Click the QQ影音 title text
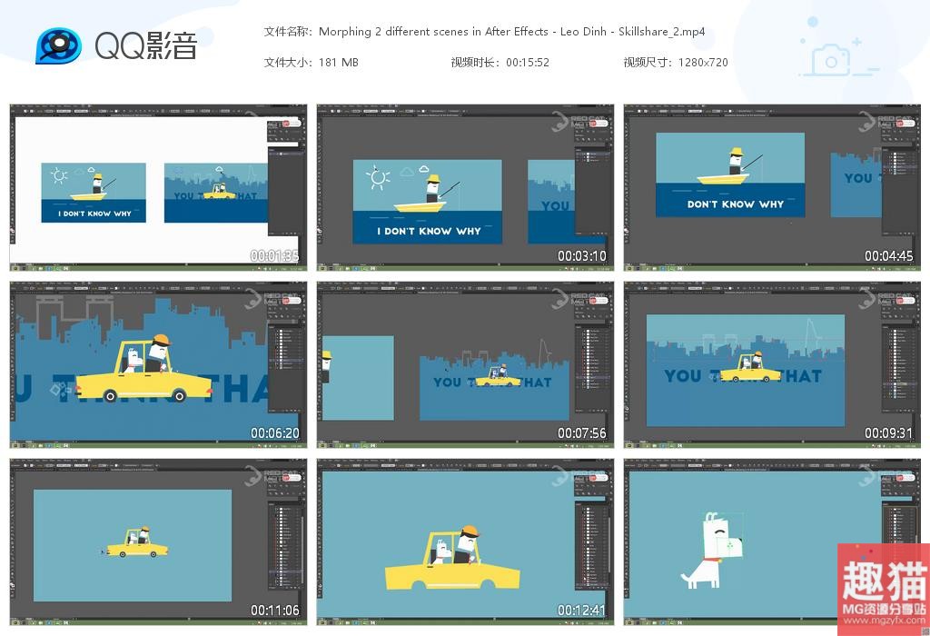This screenshot has width=930, height=636. pyautogui.click(x=145, y=46)
